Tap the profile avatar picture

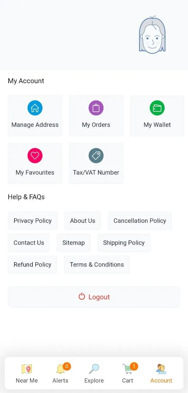click(152, 35)
